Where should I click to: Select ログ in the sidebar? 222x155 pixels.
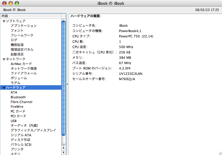(x=14, y=40)
